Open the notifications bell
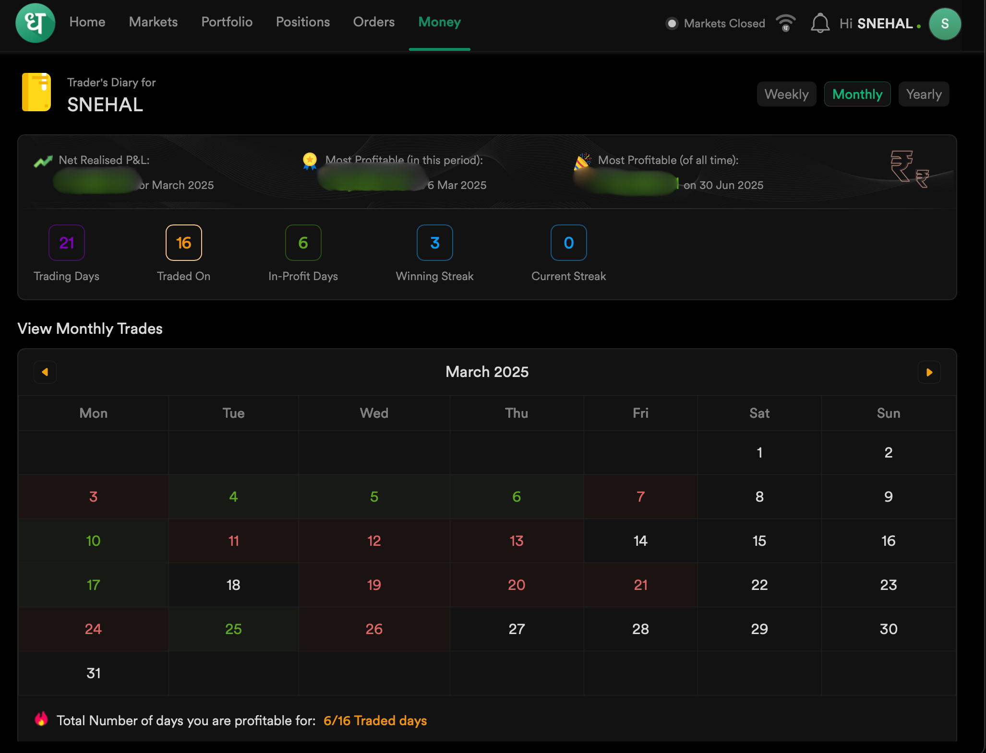This screenshot has width=986, height=753. point(820,24)
